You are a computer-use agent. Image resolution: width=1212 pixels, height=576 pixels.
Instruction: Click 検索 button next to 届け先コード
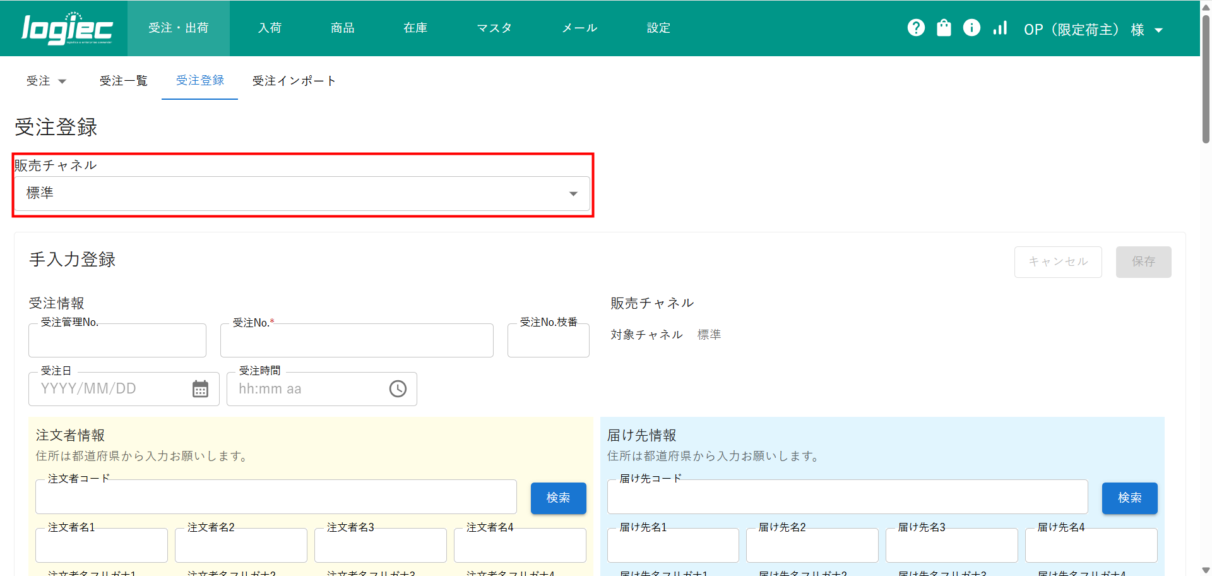pos(1129,498)
